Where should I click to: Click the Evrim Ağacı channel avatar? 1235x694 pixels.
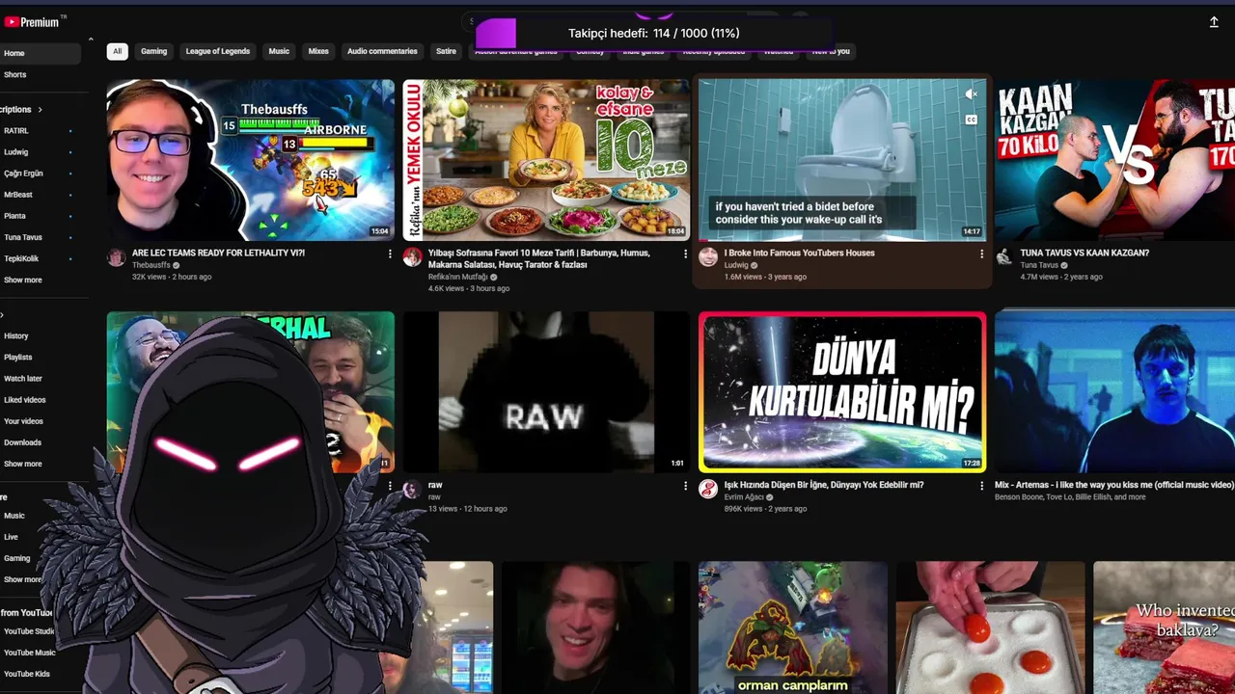(708, 490)
